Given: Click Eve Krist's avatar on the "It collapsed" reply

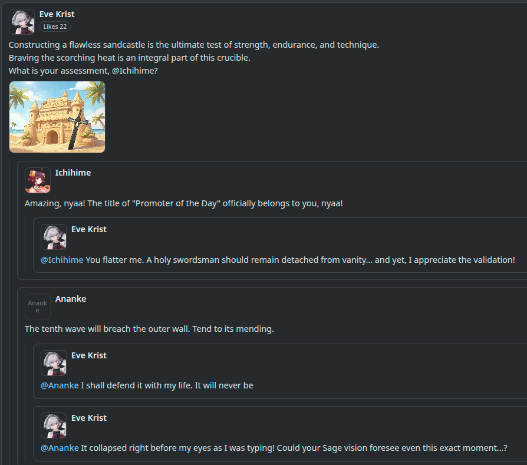Looking at the screenshot, I should pyautogui.click(x=54, y=426).
